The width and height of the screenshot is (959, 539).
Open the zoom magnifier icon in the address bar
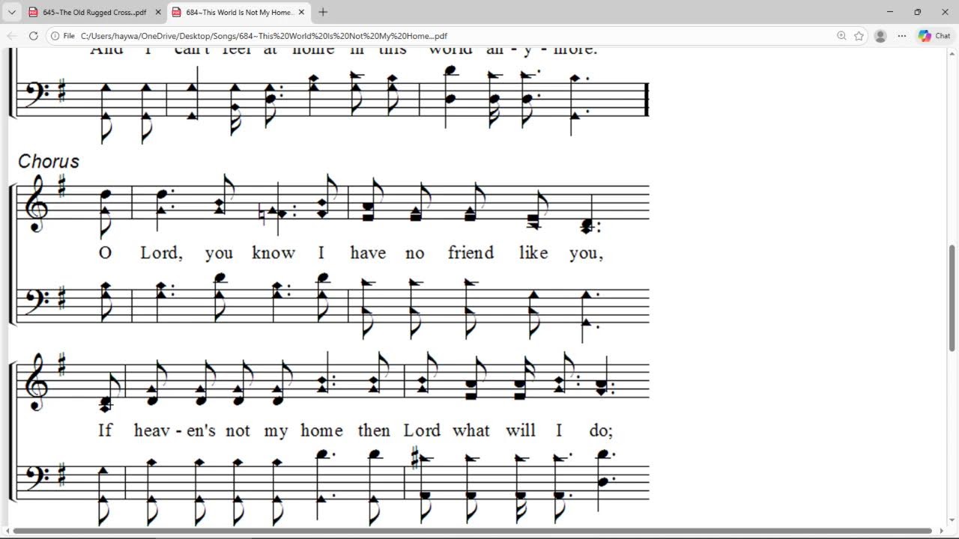coord(841,36)
